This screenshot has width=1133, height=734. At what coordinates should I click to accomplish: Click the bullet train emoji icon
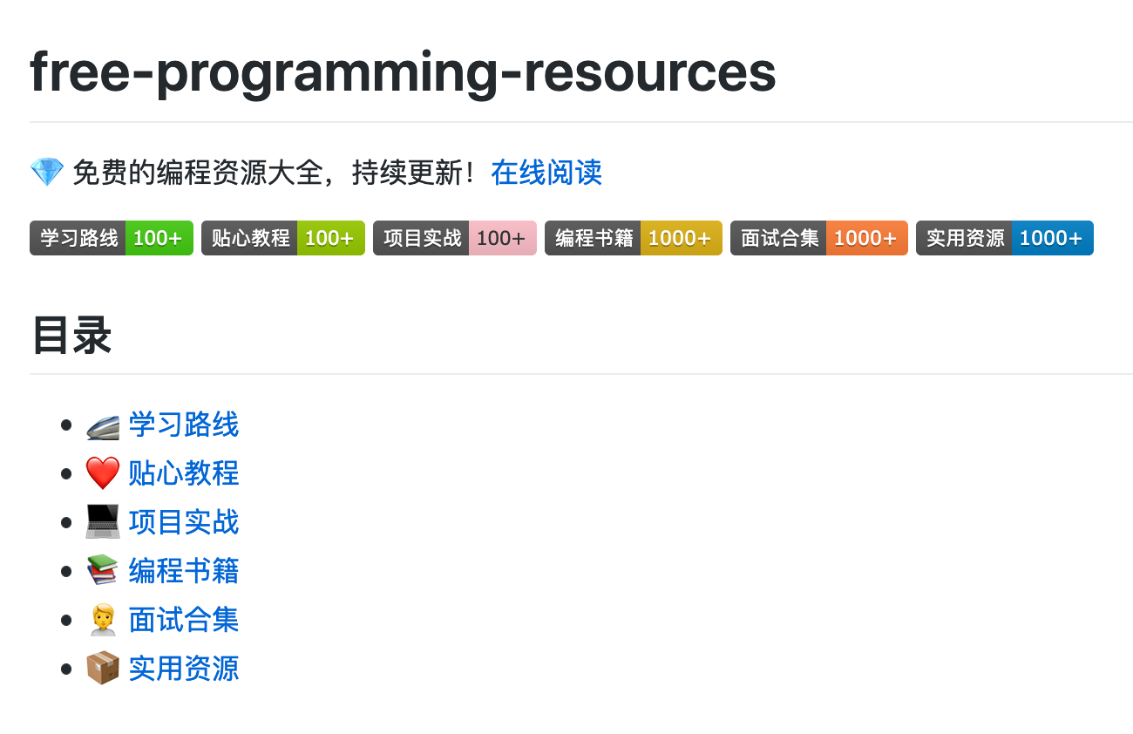(x=102, y=425)
